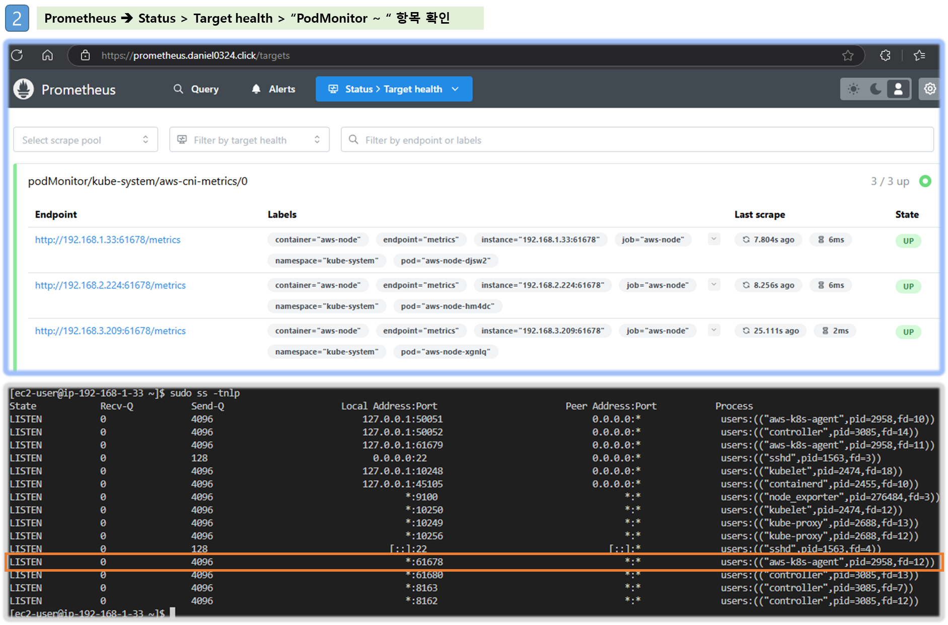Image resolution: width=948 pixels, height=625 pixels.
Task: Click the *:61678 local address in terminal
Action: tap(424, 562)
